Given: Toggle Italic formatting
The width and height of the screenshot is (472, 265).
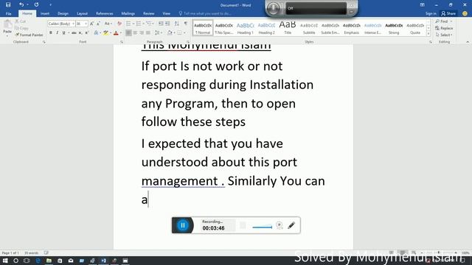Looking at the screenshot, I should point(58,32).
